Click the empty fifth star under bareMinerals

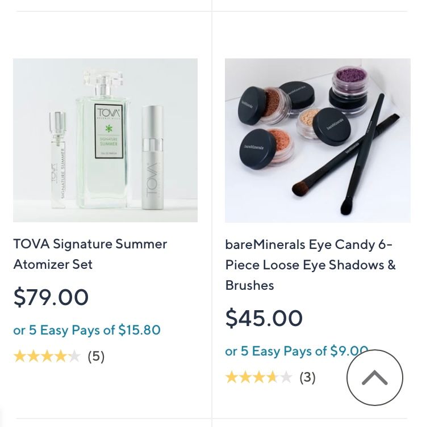pos(286,377)
